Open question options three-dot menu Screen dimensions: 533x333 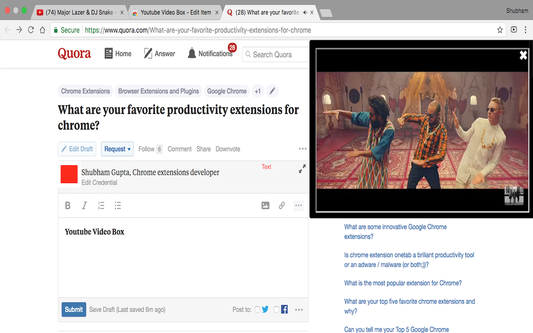(x=303, y=149)
